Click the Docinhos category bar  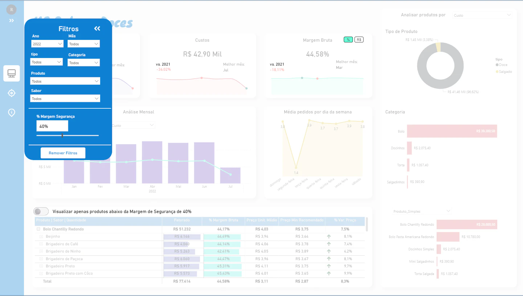(409, 148)
